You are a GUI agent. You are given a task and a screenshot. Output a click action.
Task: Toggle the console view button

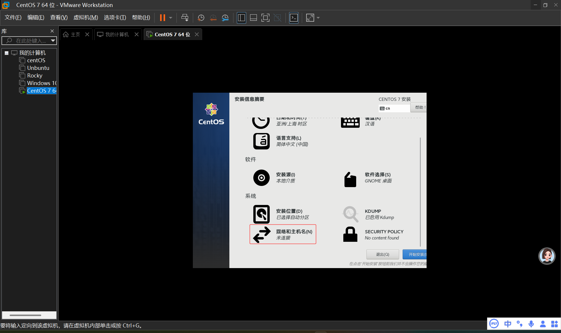click(294, 18)
